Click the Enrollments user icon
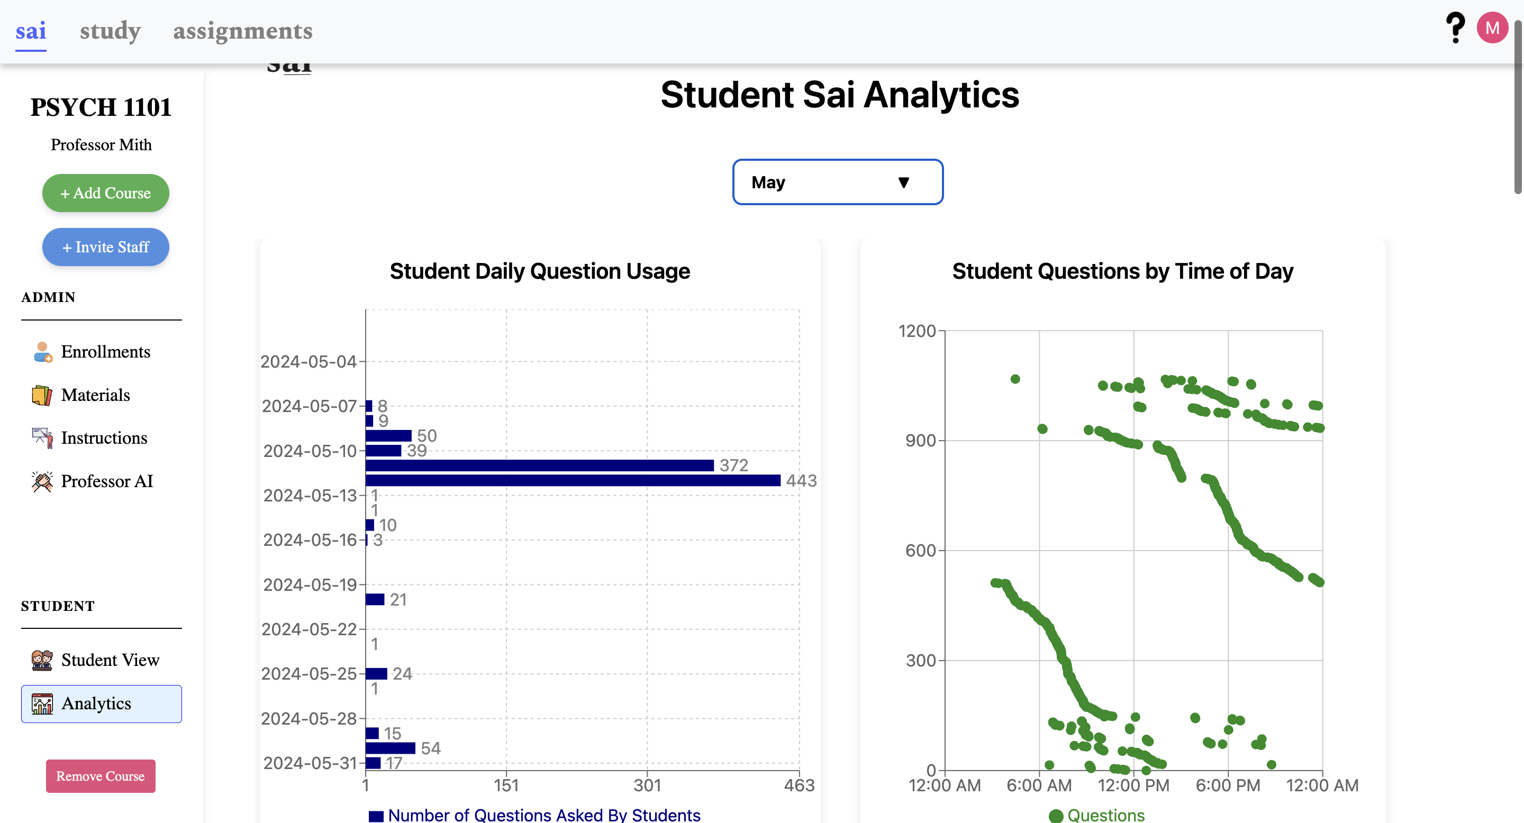The width and height of the screenshot is (1524, 823). tap(42, 352)
